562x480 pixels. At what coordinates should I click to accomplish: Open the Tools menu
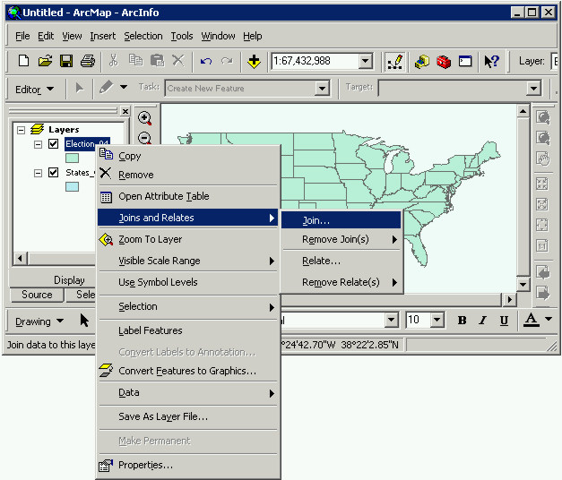pyautogui.click(x=182, y=36)
